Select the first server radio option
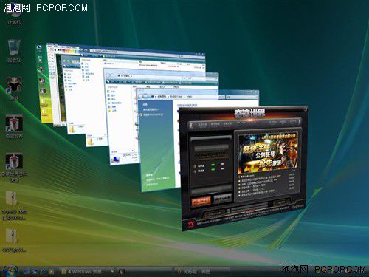The width and height of the screenshot is (369, 277). 196,166
